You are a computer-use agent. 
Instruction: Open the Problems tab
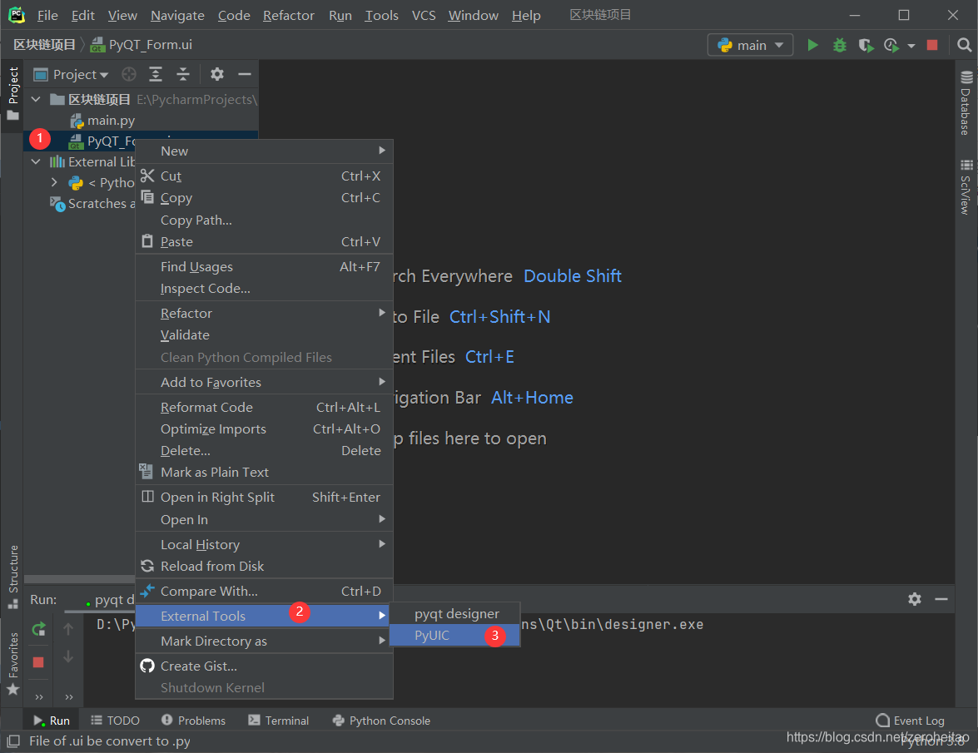pos(193,721)
